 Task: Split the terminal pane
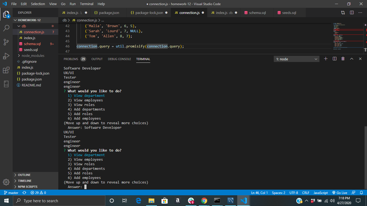(334, 58)
